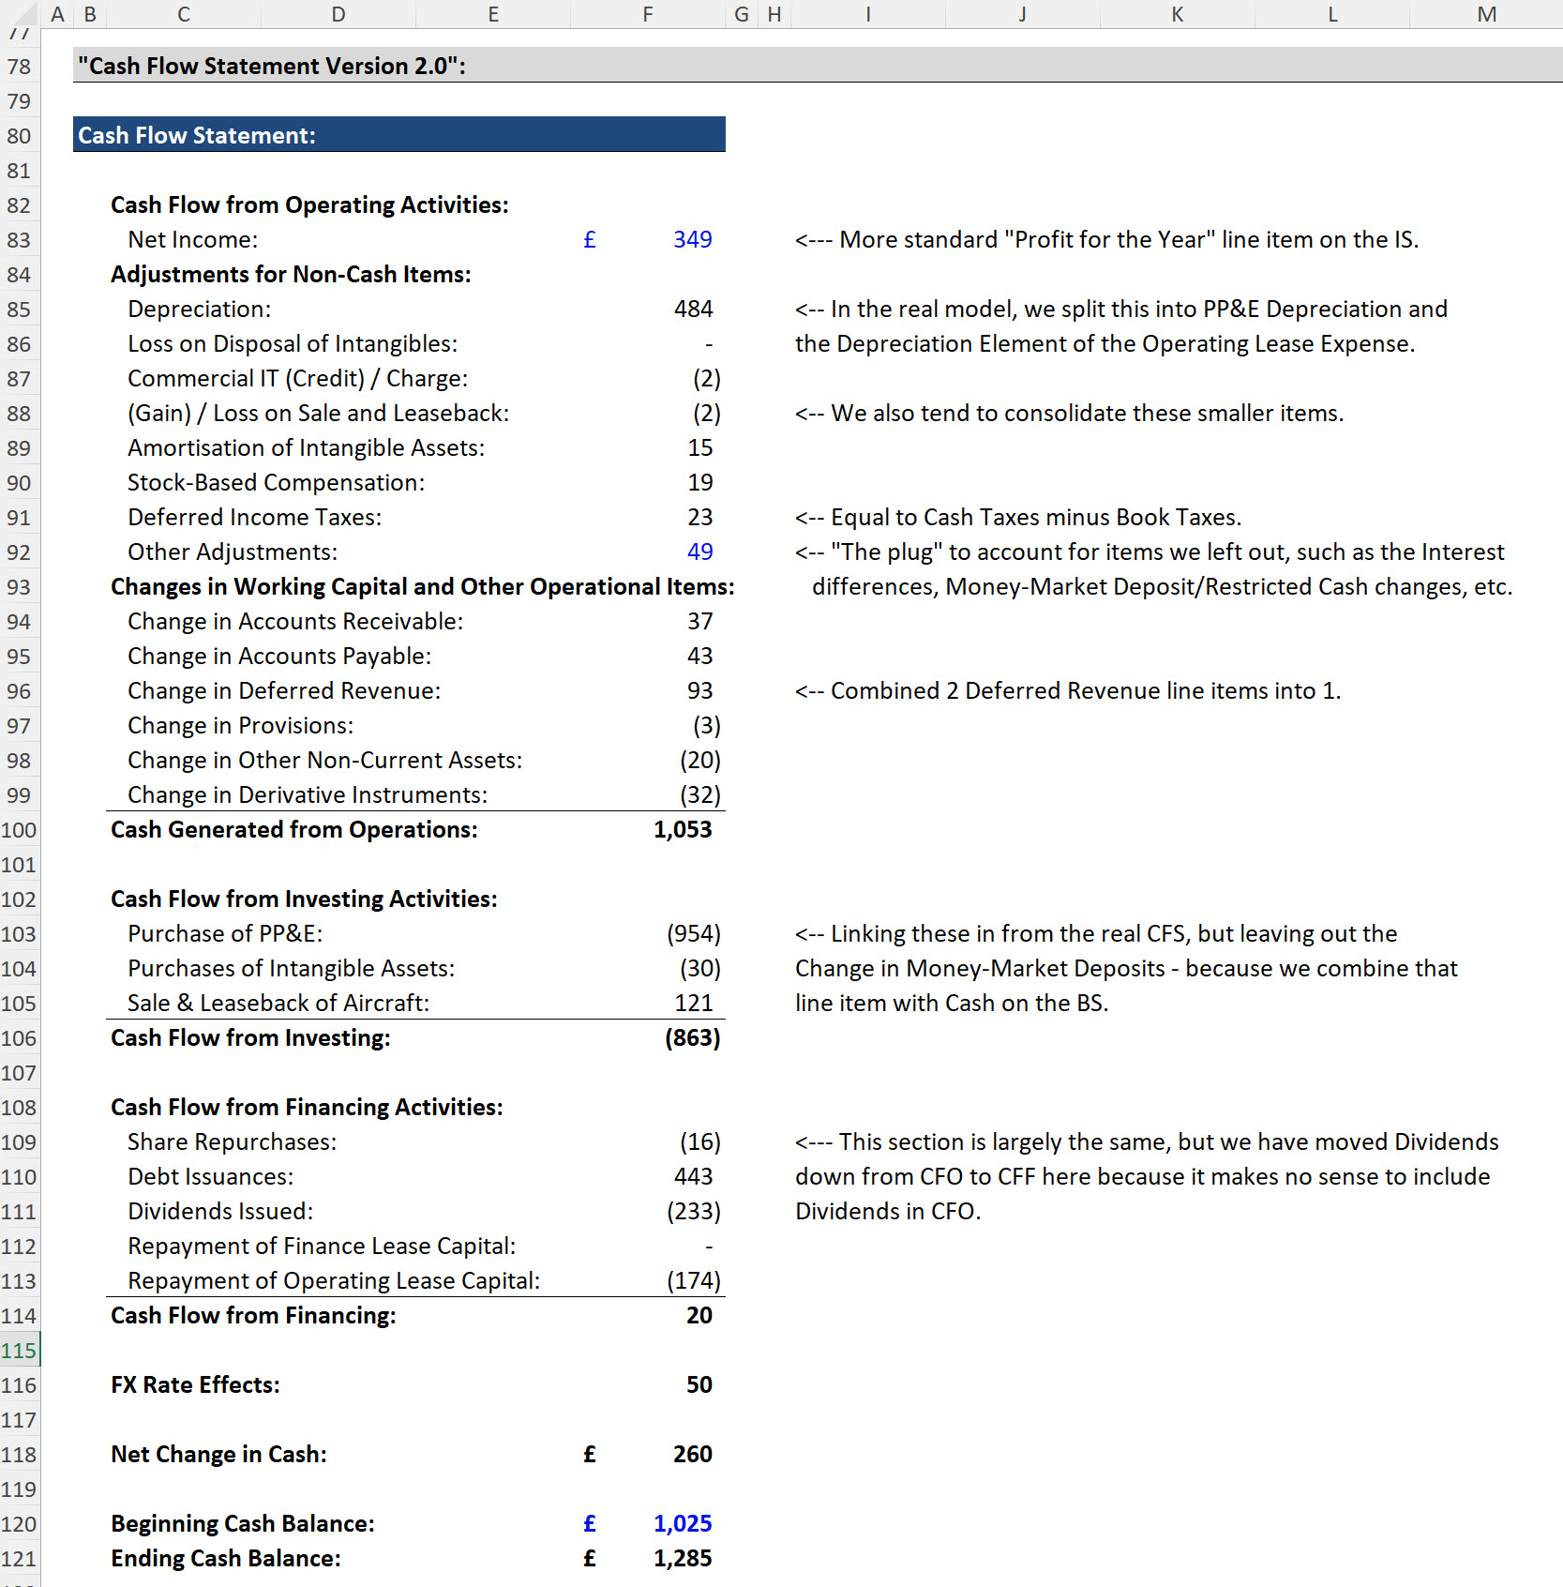Select 'Share Repurchases:' label
The height and width of the screenshot is (1587, 1563).
tap(233, 1142)
